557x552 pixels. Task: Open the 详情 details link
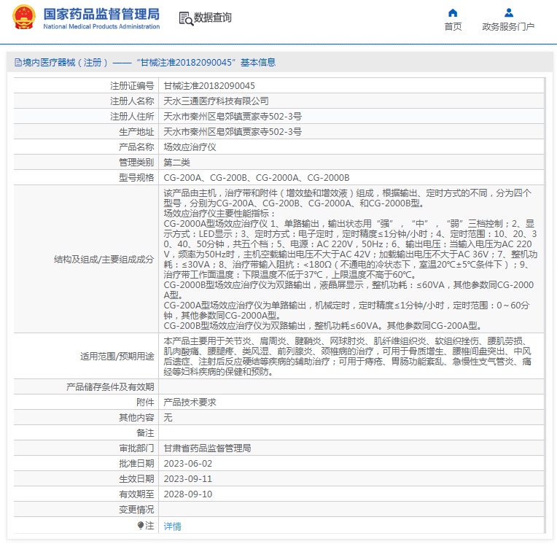point(172,526)
